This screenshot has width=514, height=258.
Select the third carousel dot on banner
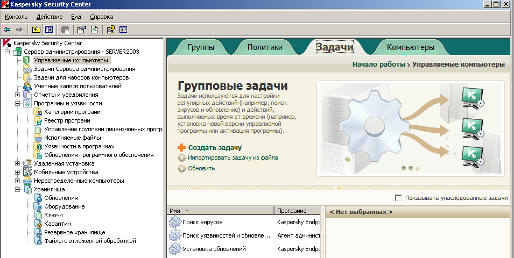point(417,168)
